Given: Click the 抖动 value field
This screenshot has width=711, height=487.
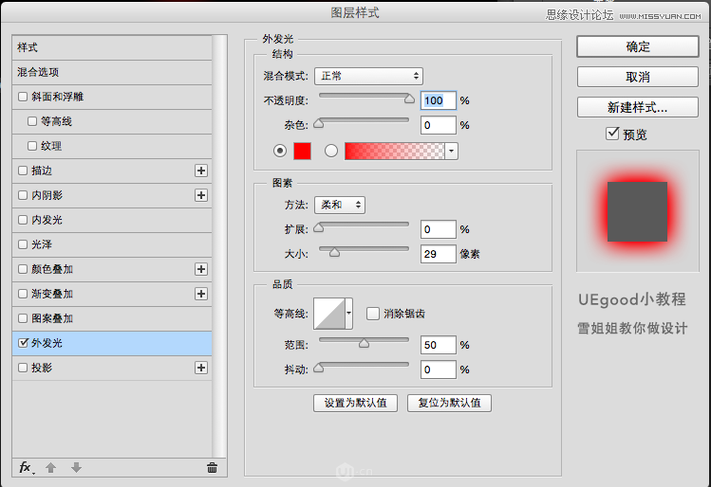Looking at the screenshot, I should (438, 370).
